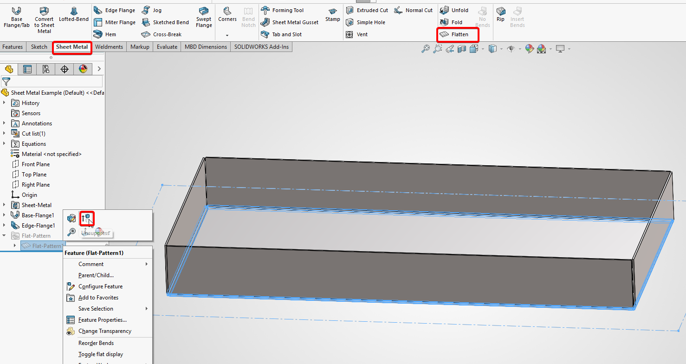Expand the Equations node
The height and width of the screenshot is (364, 686).
click(x=4, y=143)
